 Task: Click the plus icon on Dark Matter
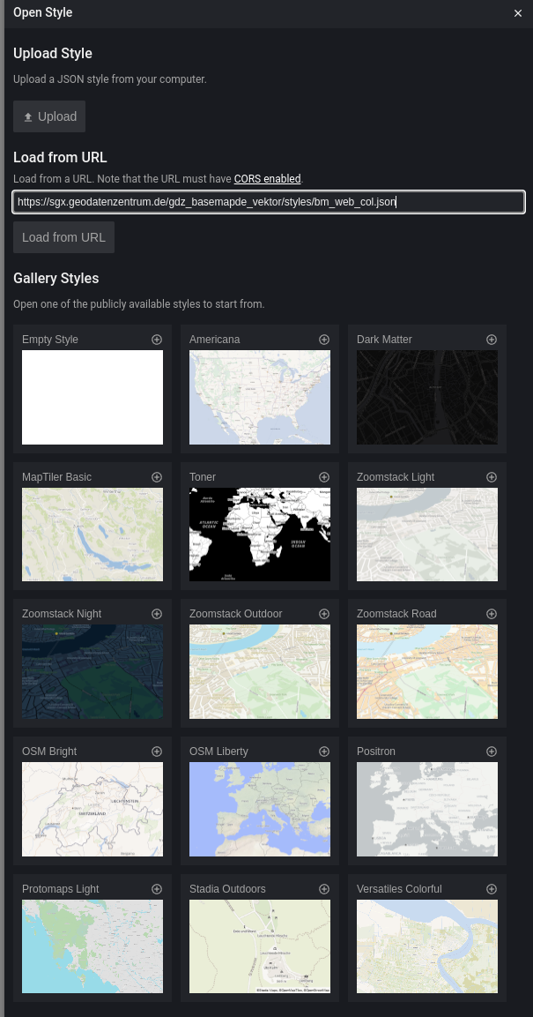coord(492,340)
